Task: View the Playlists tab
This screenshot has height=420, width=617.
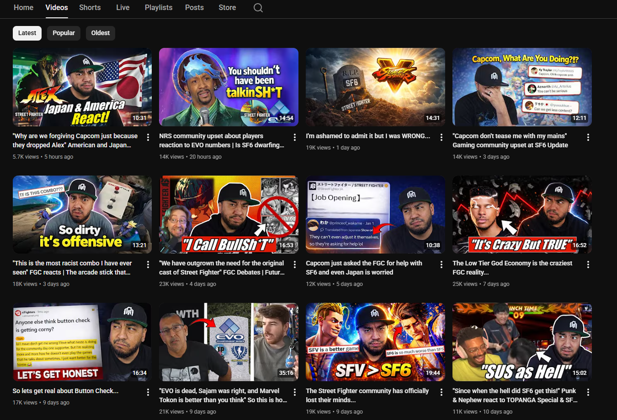Action: [x=159, y=8]
